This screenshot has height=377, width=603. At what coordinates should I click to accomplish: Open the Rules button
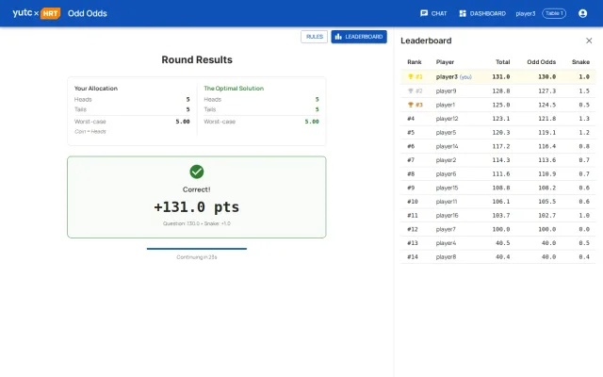(314, 37)
